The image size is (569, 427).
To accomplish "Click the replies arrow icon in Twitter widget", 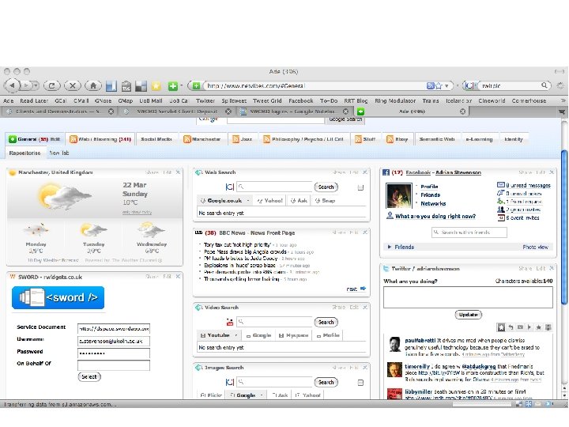I will (x=511, y=327).
